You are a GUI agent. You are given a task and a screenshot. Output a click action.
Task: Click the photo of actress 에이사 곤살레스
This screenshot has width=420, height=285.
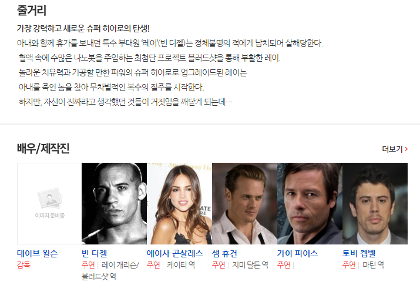point(180,203)
